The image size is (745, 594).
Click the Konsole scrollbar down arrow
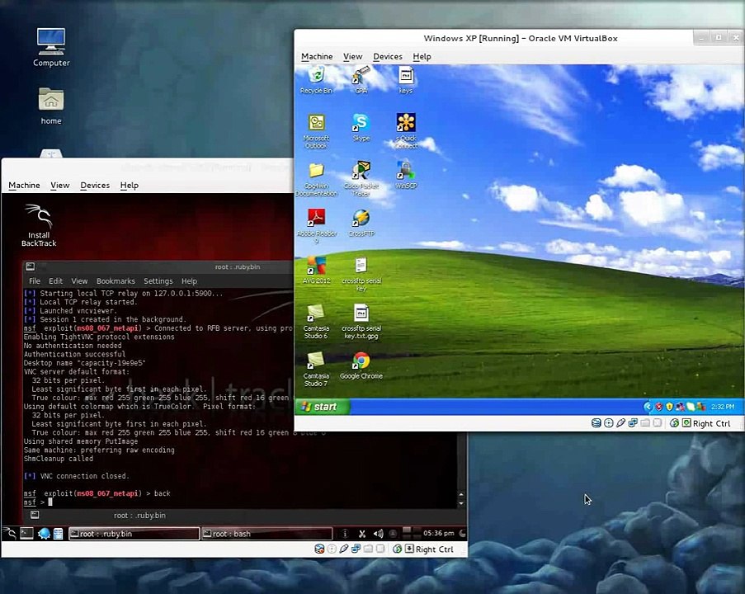(x=461, y=503)
